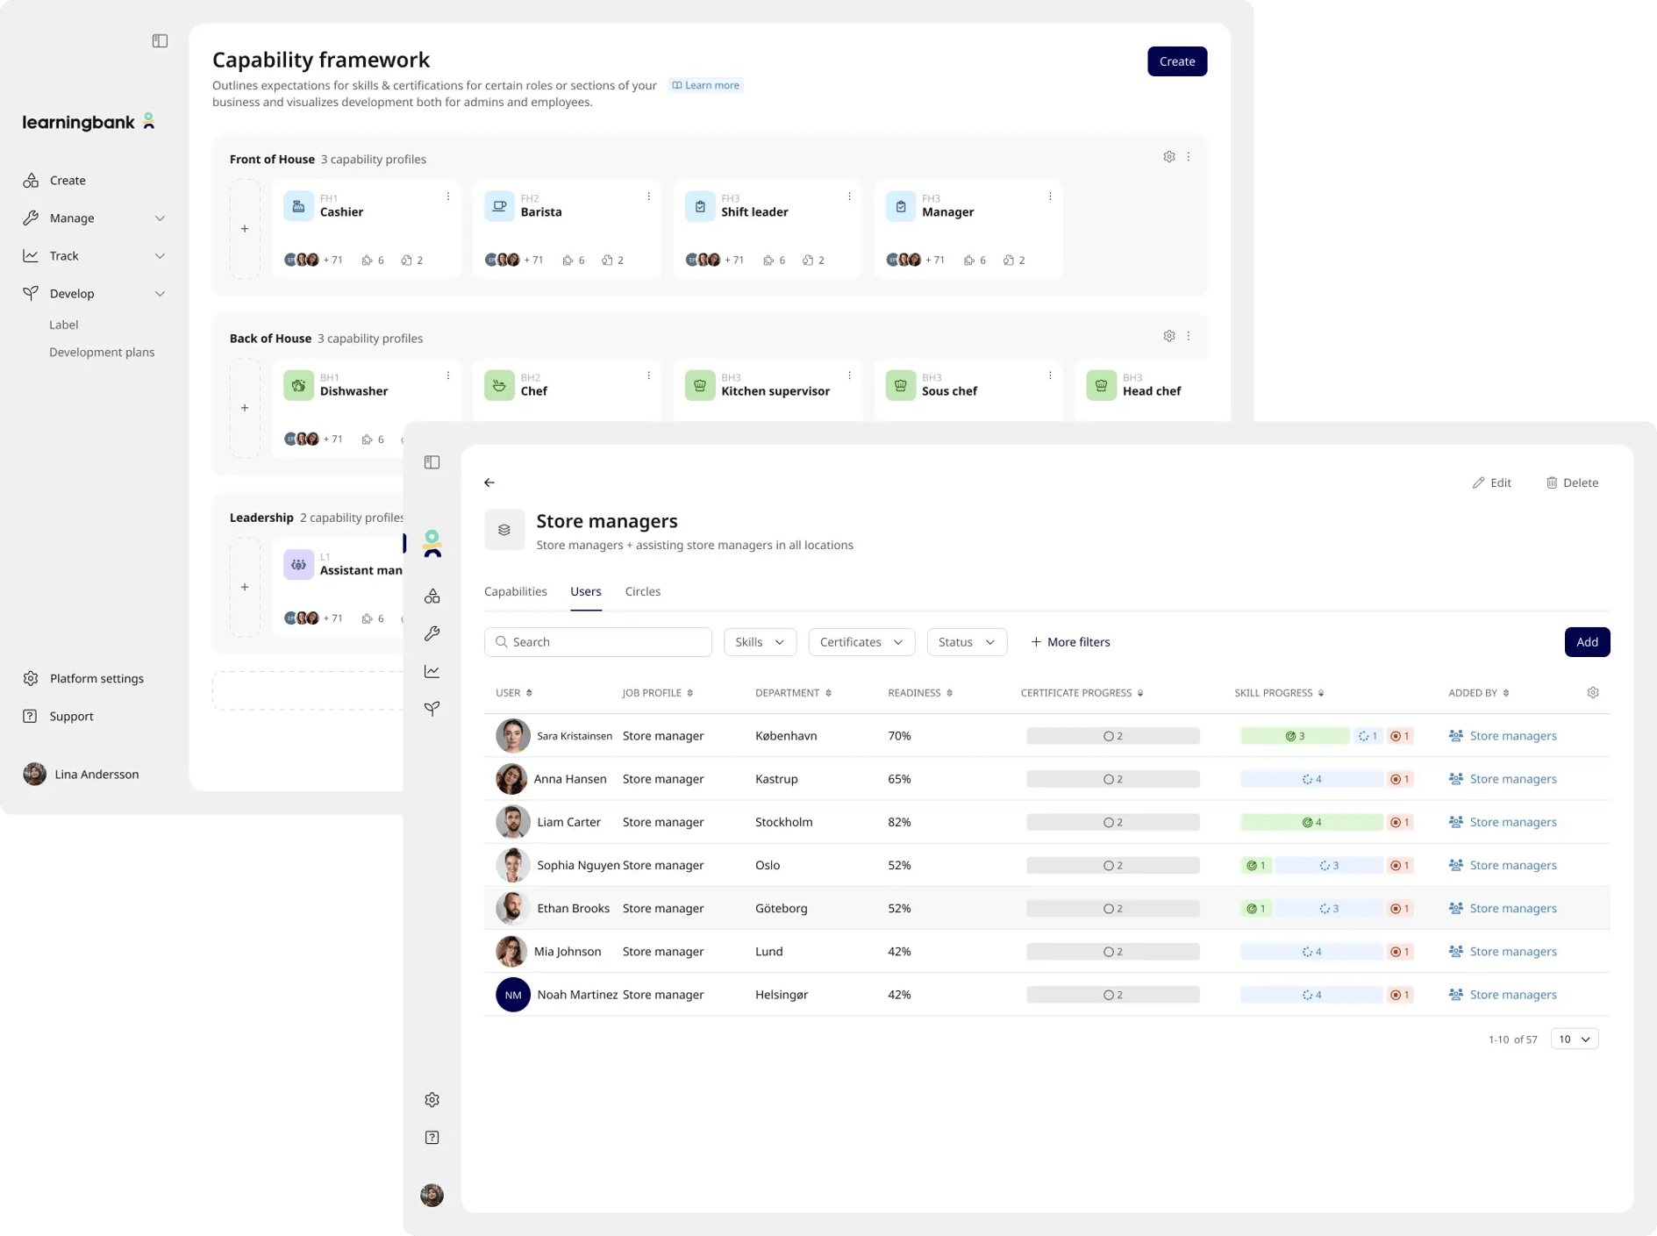The height and width of the screenshot is (1236, 1657).
Task: Switch to the Capabilities tab
Action: pyautogui.click(x=516, y=591)
